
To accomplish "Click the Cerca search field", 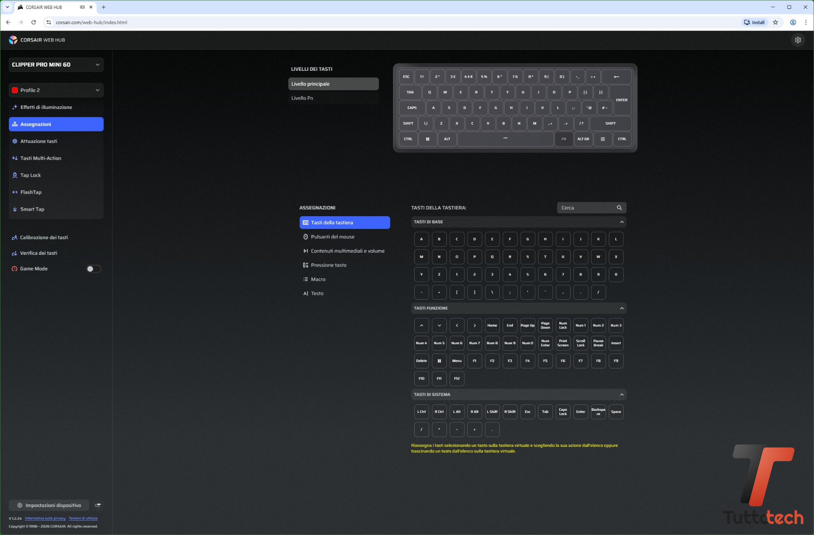I will click(x=591, y=208).
